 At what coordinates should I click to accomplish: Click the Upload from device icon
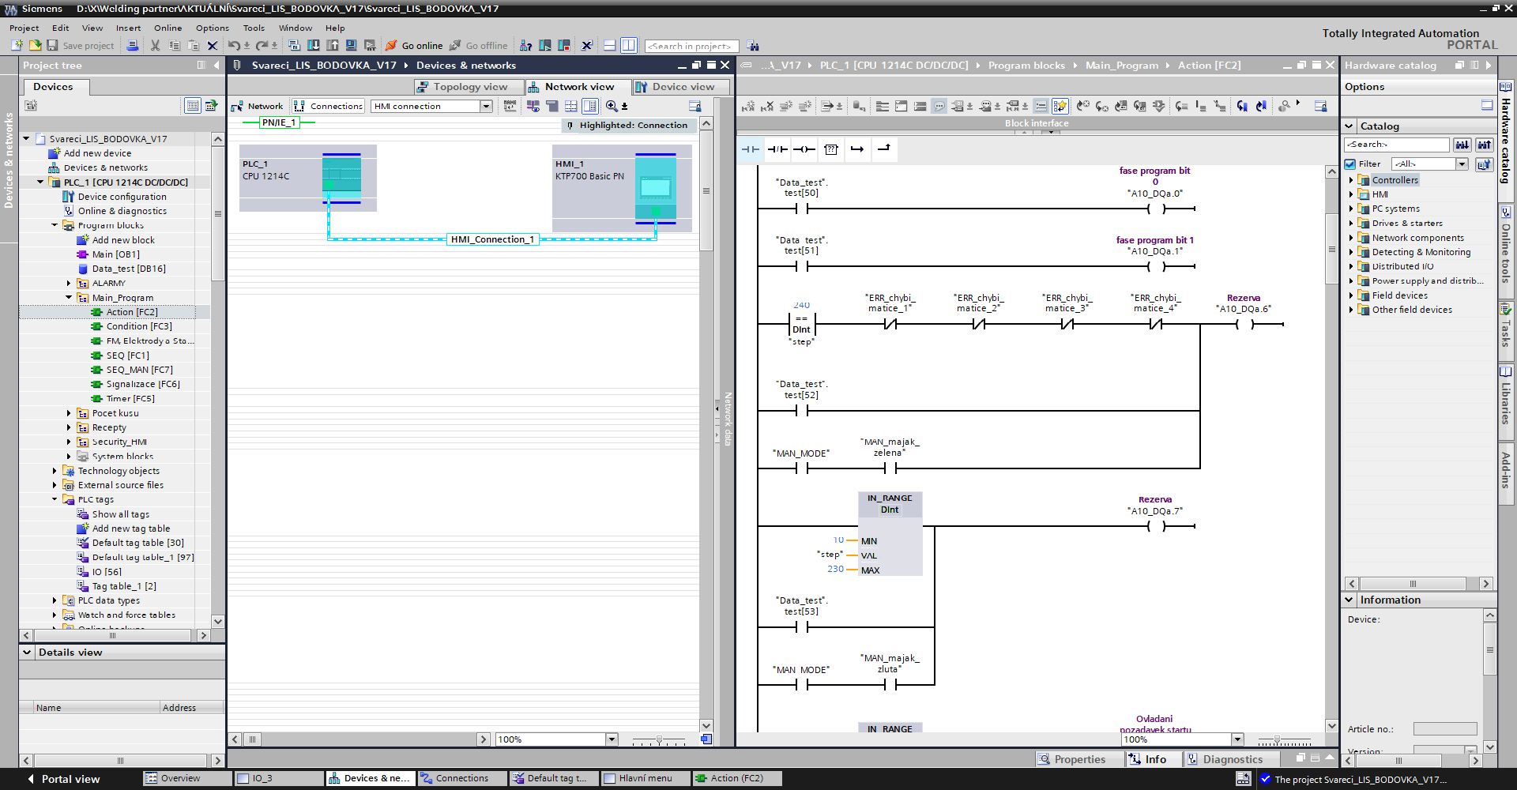tap(333, 46)
